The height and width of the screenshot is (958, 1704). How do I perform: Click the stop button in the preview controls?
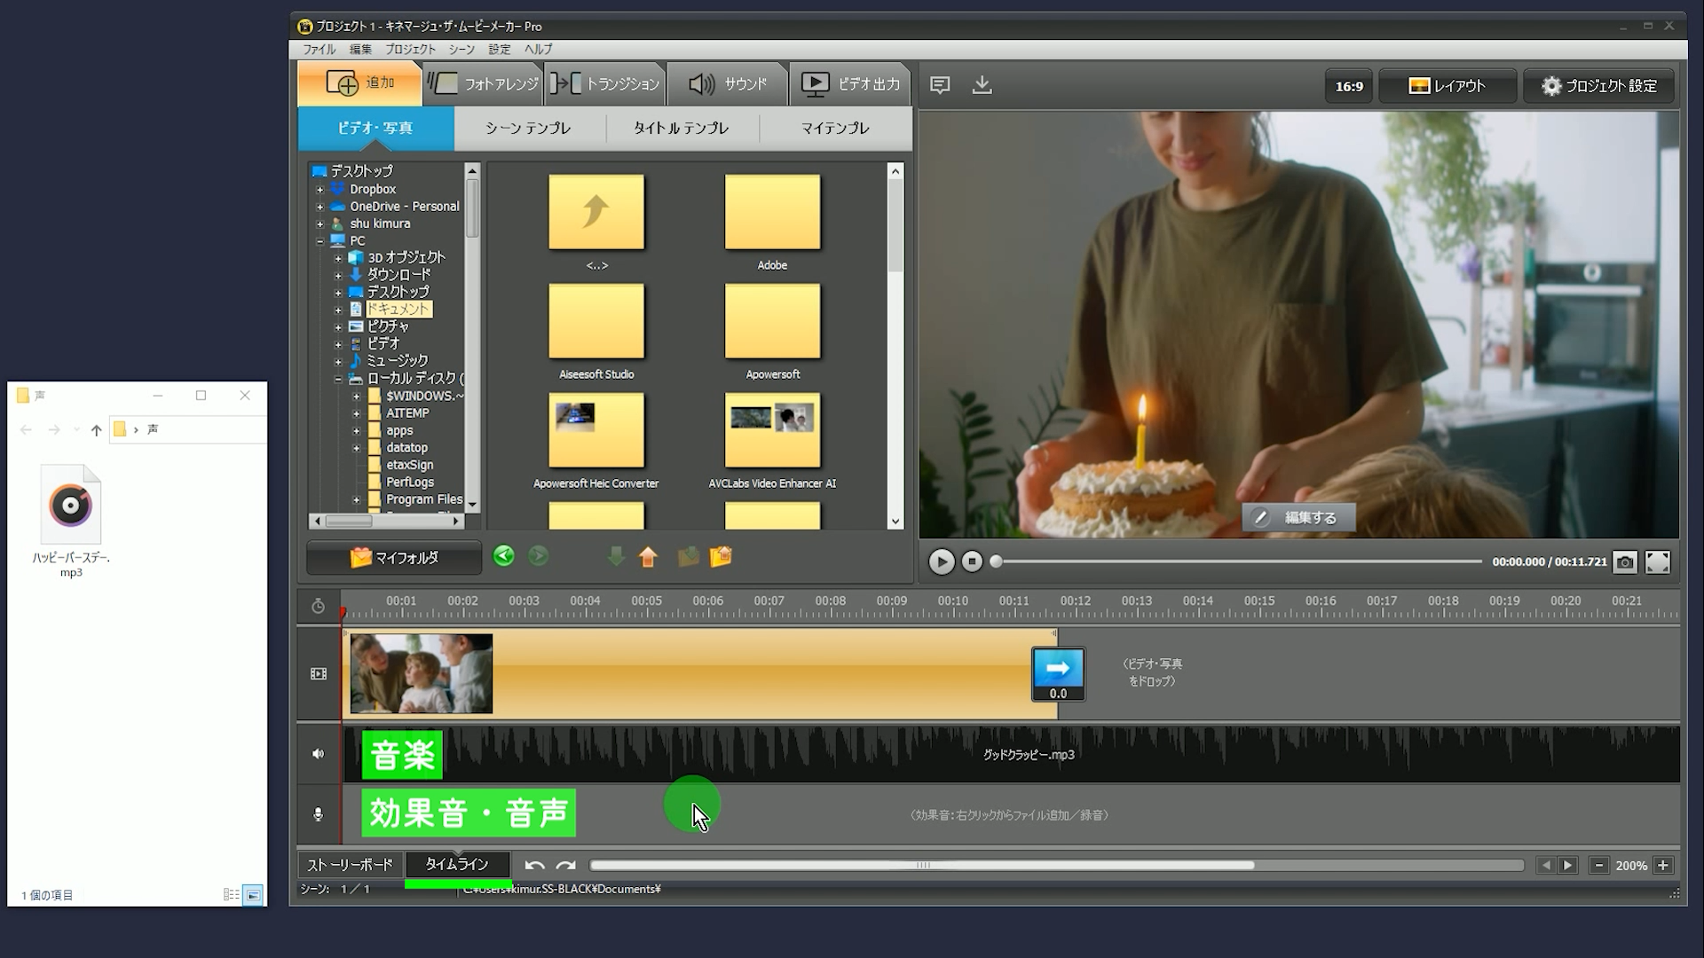(972, 561)
